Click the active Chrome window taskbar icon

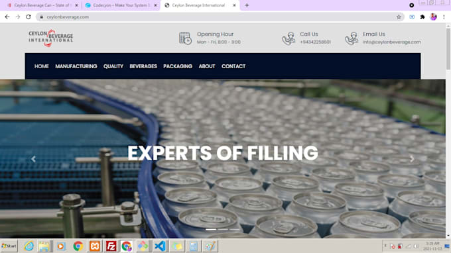(x=127, y=246)
